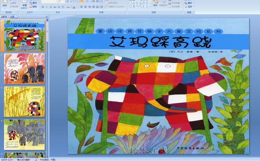
Task: Justify the paragraph text
Action: click(94, 7)
